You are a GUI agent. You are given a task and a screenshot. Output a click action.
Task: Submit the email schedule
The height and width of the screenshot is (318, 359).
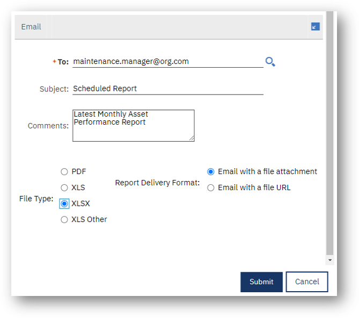[261, 282]
